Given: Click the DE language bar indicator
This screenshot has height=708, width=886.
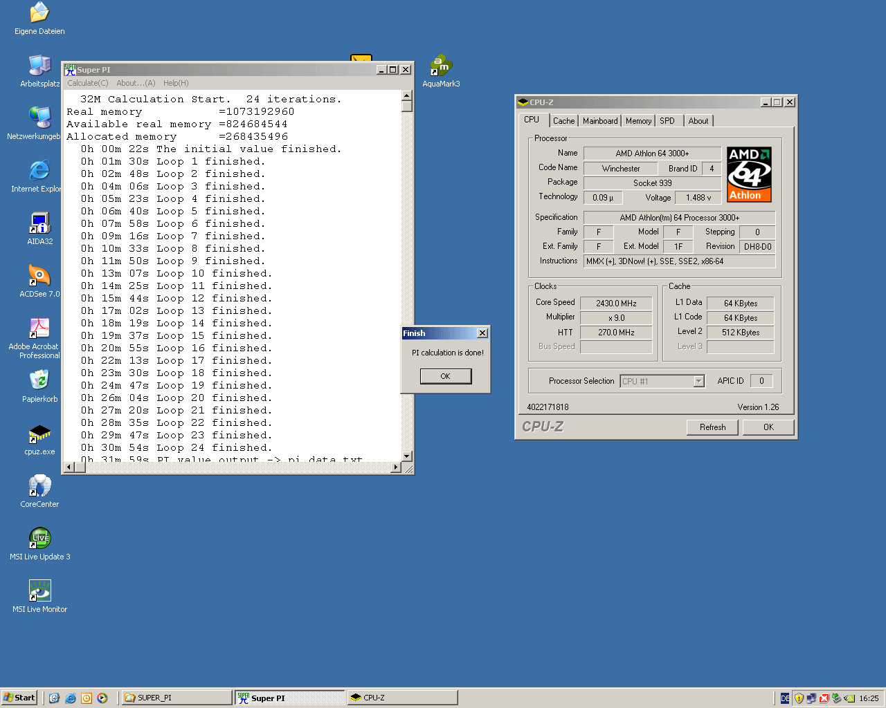Looking at the screenshot, I should [x=785, y=698].
